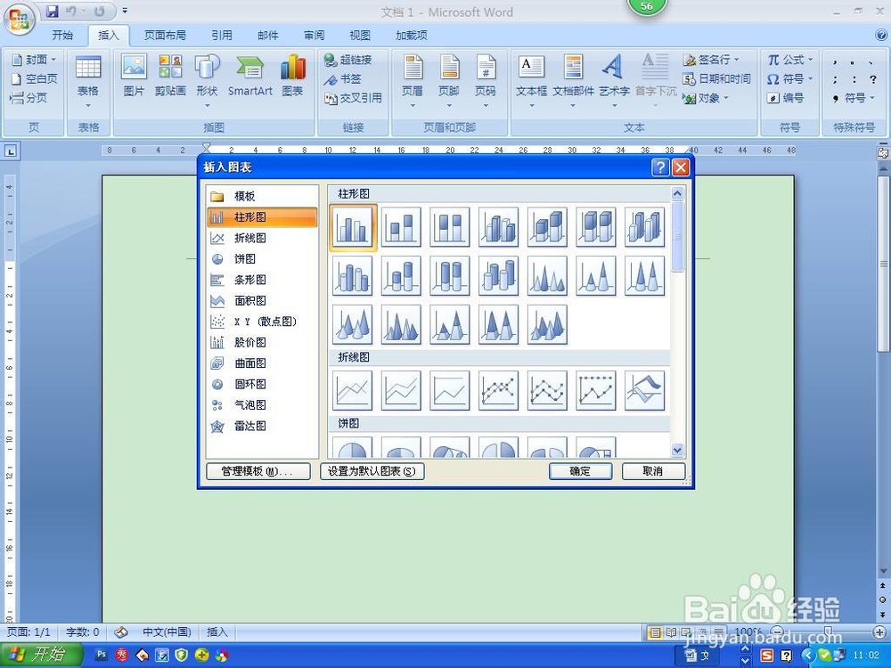Image resolution: width=891 pixels, height=668 pixels.
Task: Select clustered column chart thumbnail
Action: tap(353, 227)
